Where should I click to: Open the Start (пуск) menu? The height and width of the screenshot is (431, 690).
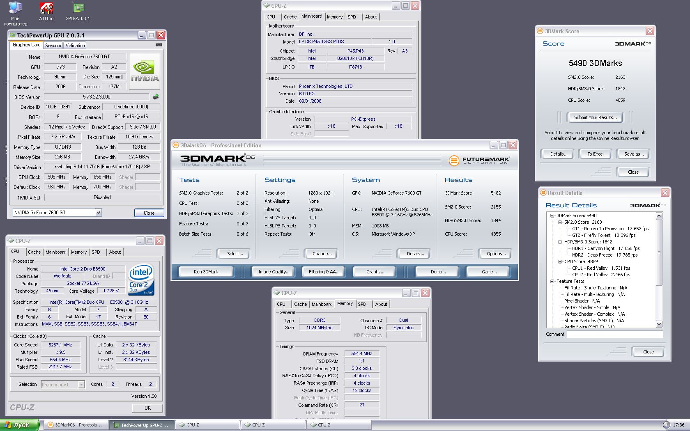tap(19, 425)
